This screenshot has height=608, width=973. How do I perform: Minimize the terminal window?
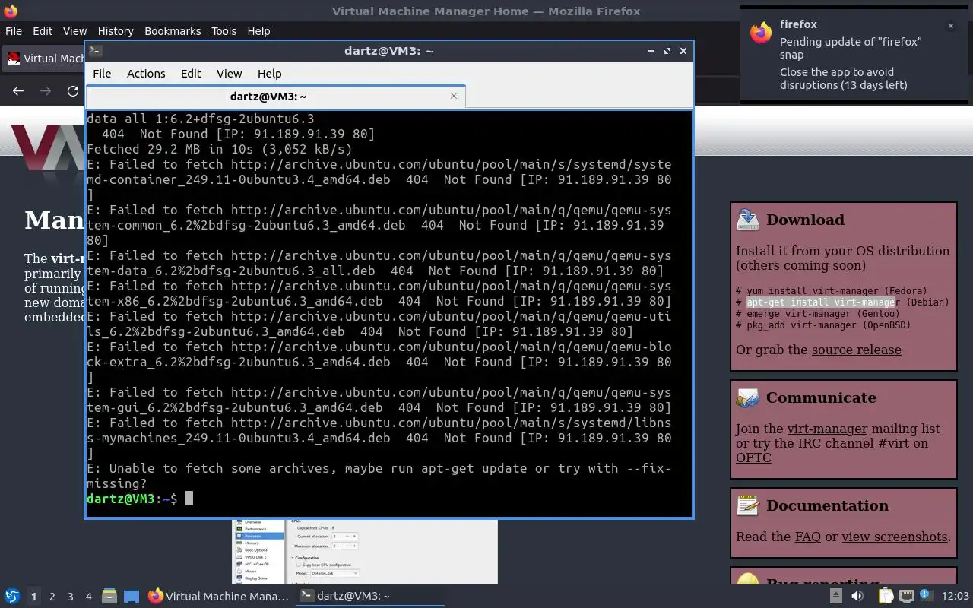(x=651, y=51)
